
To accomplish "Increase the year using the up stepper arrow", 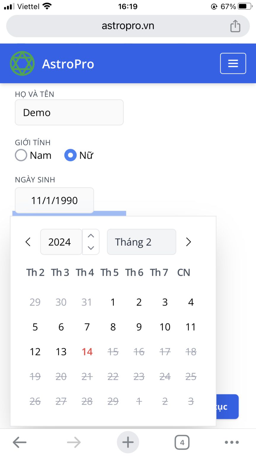I will [91, 235].
